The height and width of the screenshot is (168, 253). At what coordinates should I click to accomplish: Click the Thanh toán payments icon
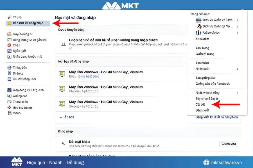tap(9, 102)
